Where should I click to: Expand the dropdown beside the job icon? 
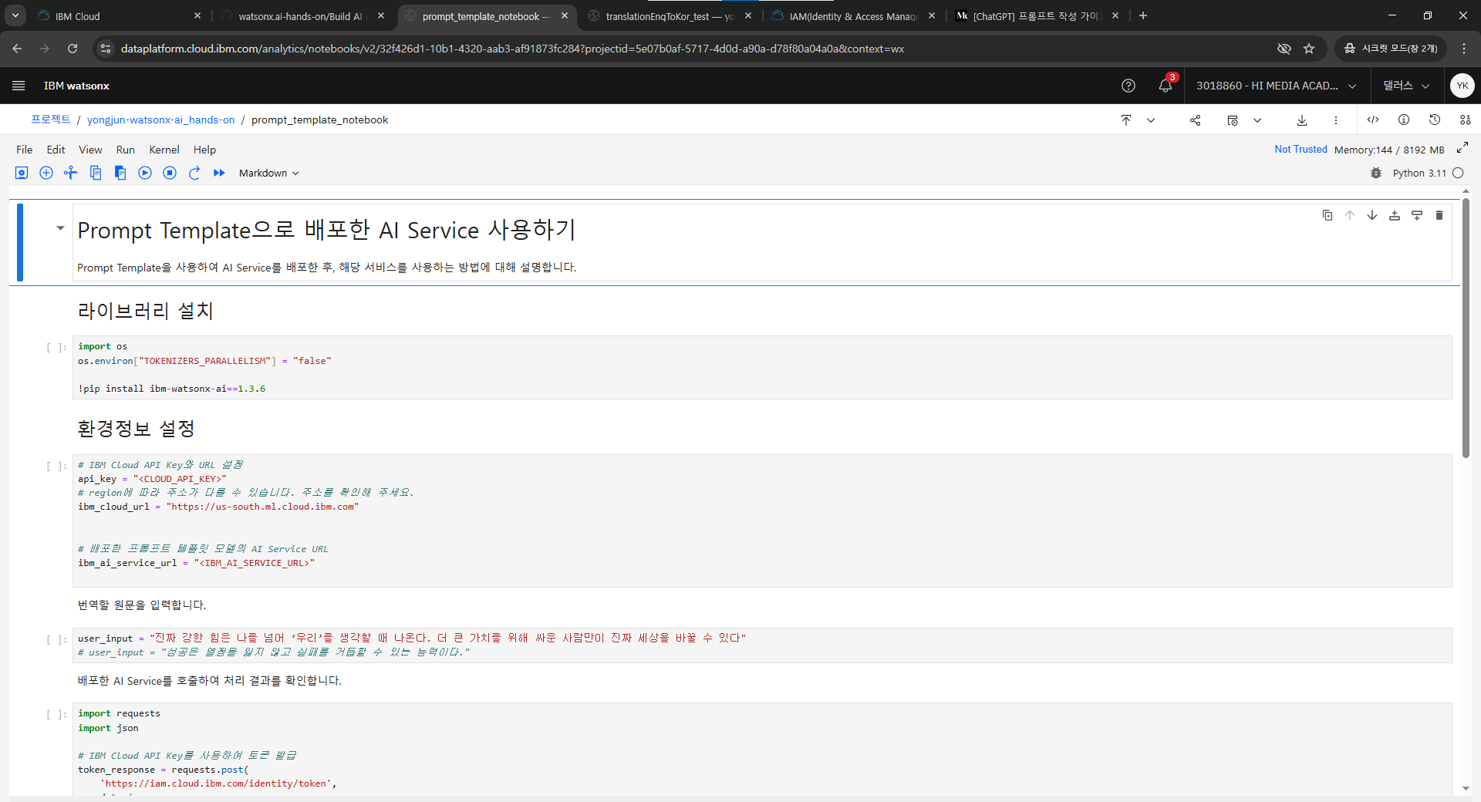click(1257, 120)
